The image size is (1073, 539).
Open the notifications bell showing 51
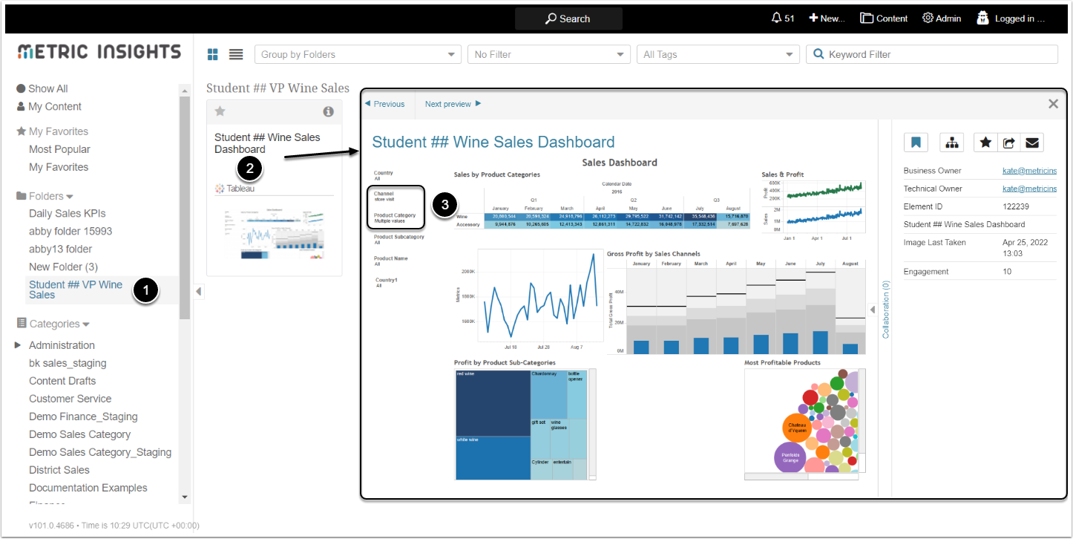point(782,19)
